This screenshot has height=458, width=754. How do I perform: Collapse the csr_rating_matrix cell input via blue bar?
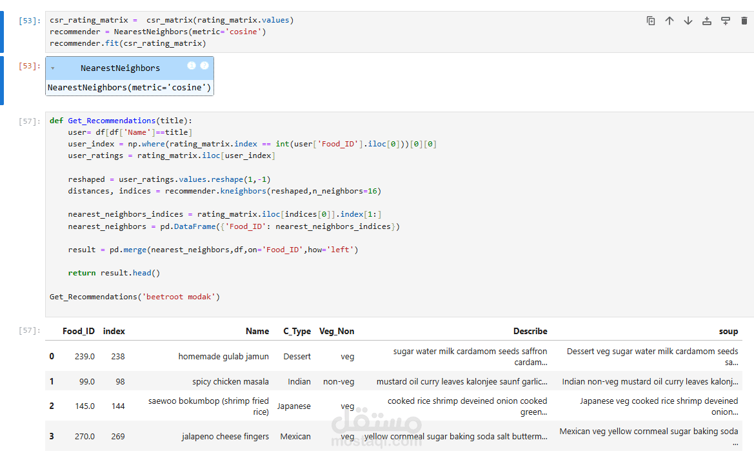coord(2,32)
